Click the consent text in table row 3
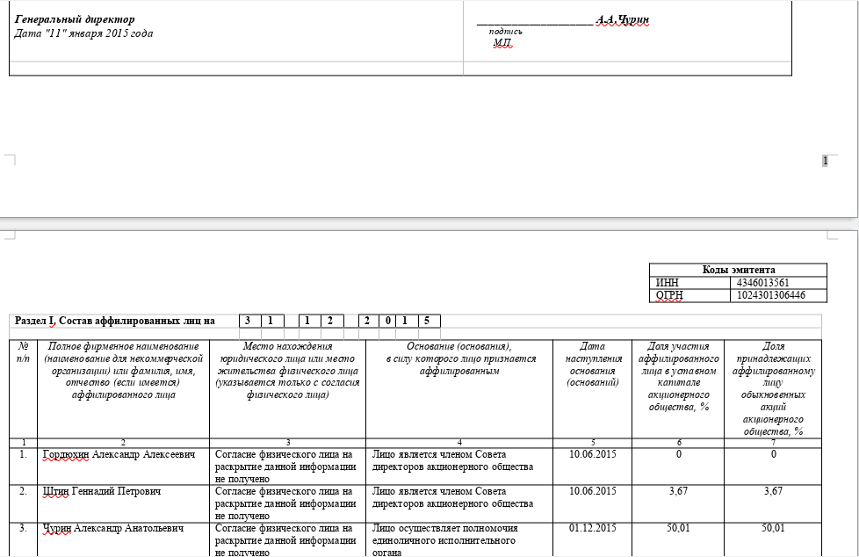859x557 pixels. [x=285, y=540]
